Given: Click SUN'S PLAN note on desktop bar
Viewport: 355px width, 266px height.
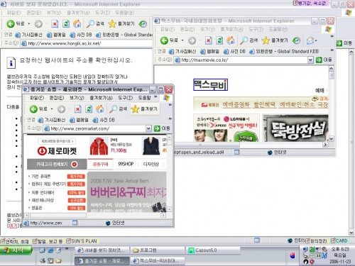Looking at the screenshot, I should [82, 241].
